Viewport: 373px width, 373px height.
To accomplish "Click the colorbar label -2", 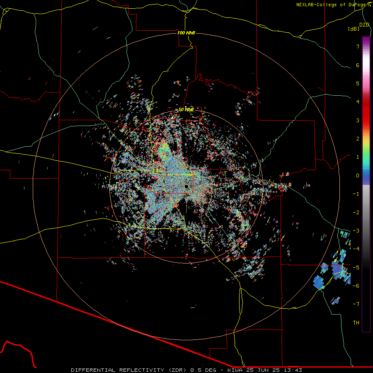I will coord(356,213).
